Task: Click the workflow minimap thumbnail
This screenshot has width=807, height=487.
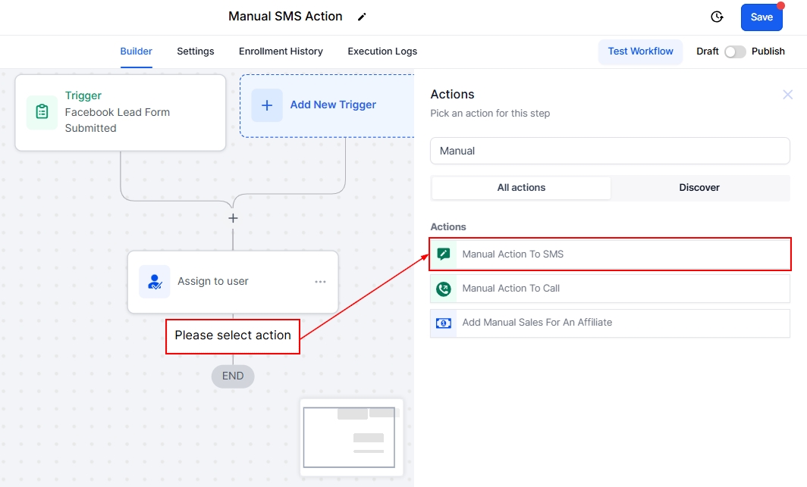Action: click(351, 437)
